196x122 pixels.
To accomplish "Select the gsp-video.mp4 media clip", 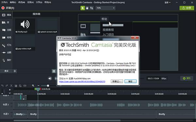I will [25, 43].
